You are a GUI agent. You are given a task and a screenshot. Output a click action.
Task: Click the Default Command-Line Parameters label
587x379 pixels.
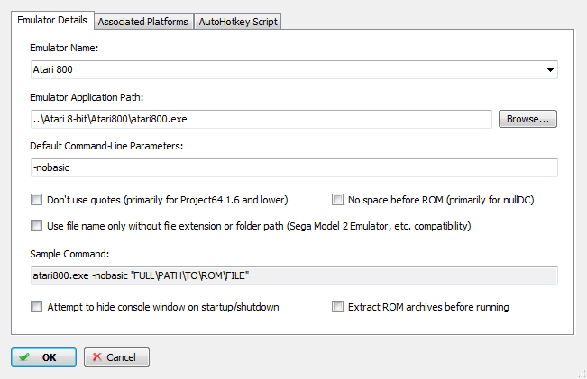(x=106, y=146)
